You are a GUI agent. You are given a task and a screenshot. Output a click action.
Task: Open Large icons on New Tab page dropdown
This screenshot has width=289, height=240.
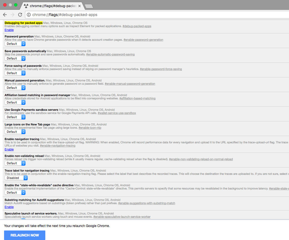[x=15, y=132]
